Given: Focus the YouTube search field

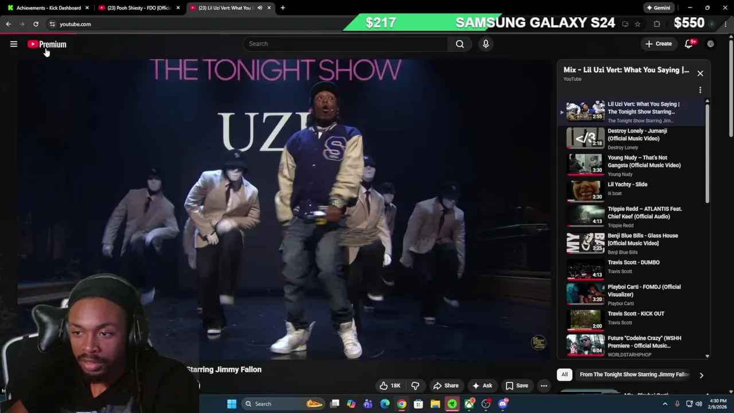Looking at the screenshot, I should (x=346, y=44).
